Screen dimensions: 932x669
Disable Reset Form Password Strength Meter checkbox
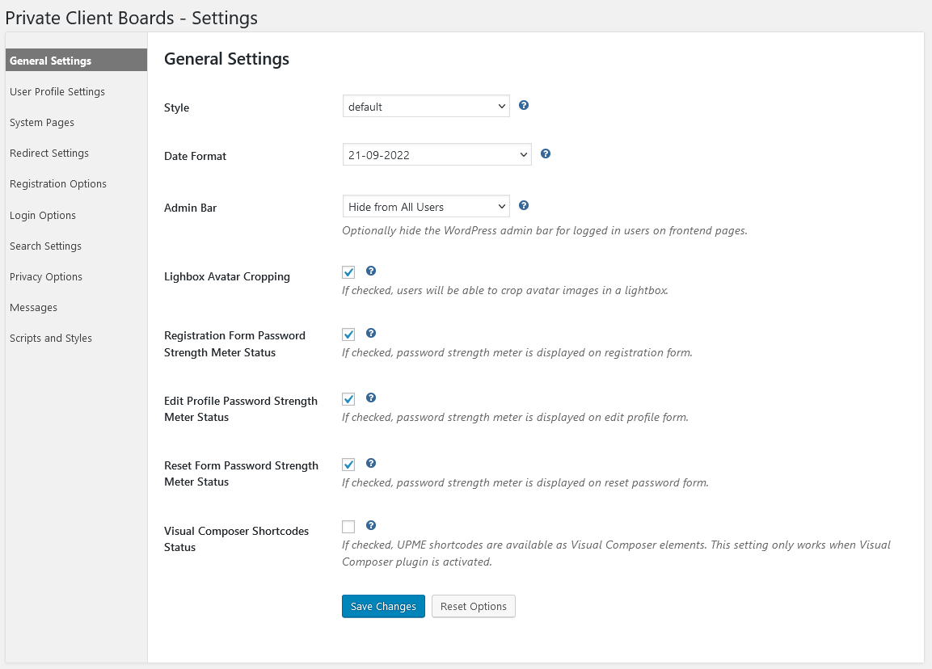(348, 465)
